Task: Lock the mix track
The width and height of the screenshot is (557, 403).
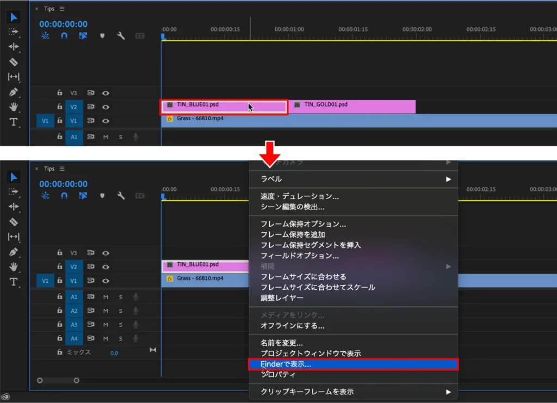Action: (60, 352)
